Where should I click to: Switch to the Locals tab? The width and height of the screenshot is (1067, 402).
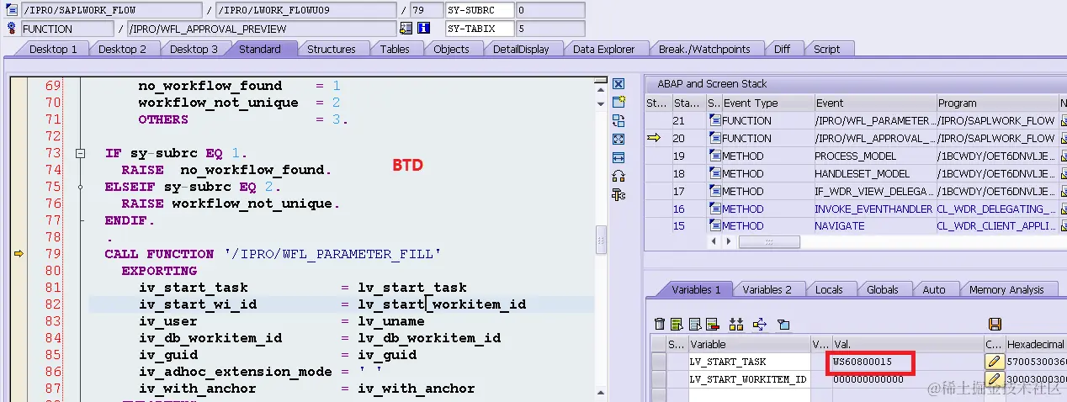[x=829, y=289]
